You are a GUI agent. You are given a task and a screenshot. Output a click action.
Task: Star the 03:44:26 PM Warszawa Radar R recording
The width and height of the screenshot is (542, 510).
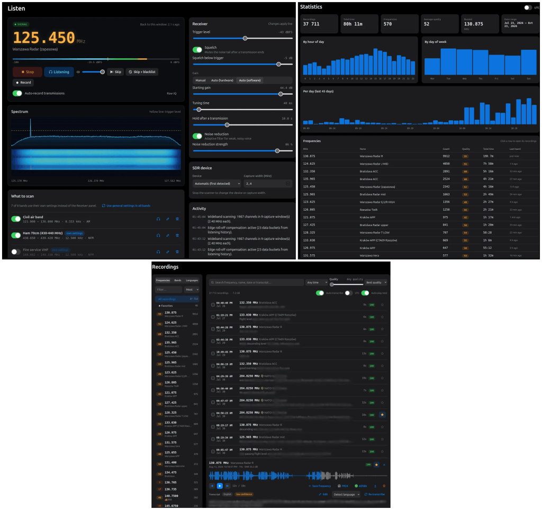(382, 329)
